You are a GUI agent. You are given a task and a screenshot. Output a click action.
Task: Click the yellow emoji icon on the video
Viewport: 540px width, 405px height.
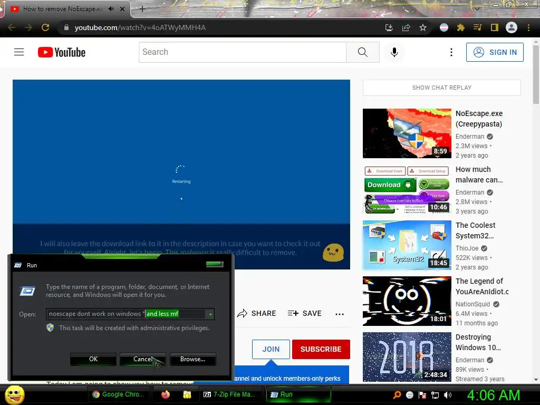coord(333,253)
